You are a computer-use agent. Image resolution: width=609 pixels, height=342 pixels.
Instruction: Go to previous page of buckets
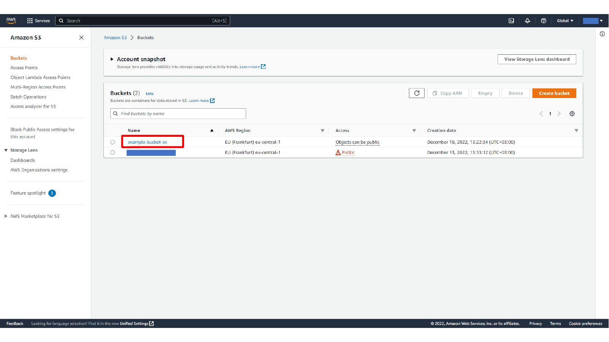click(541, 114)
